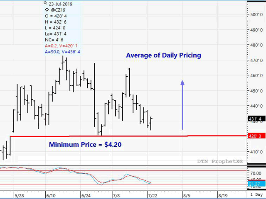Screen dimensions: 266x199
Task: Click the 8/5 date axis label
Action: [187, 196]
